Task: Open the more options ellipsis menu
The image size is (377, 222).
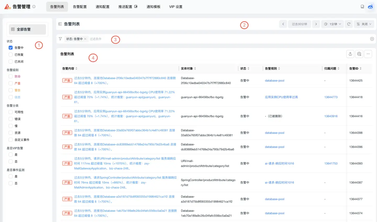Action: click(368, 54)
